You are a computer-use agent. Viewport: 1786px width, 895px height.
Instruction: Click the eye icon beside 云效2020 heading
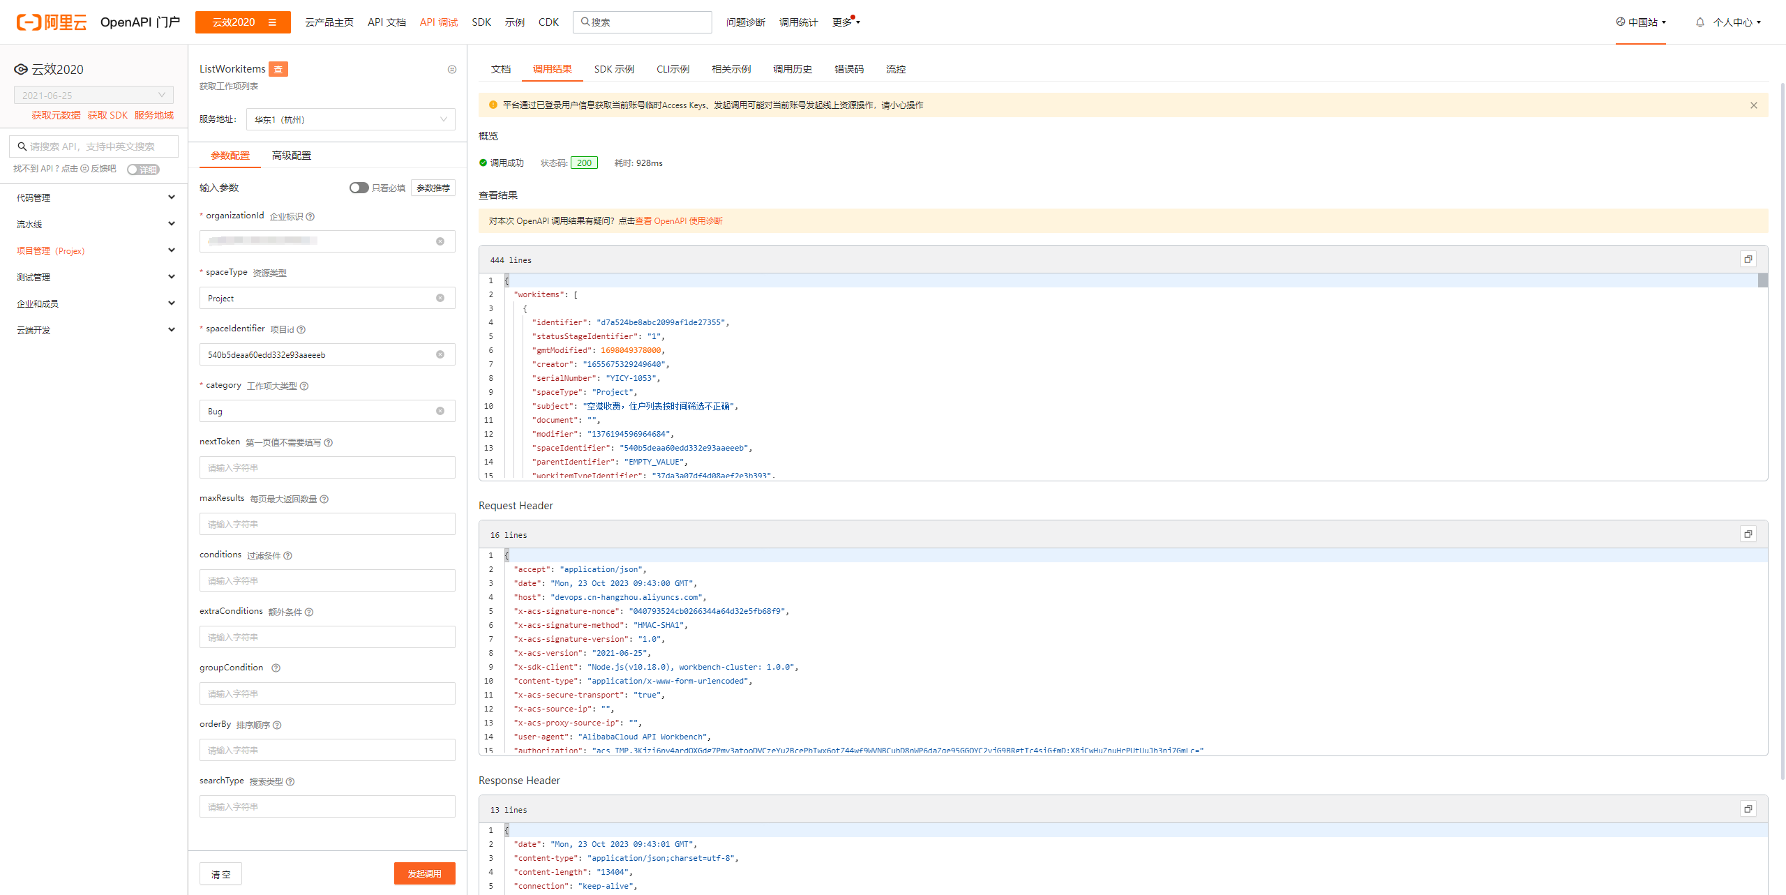(21, 69)
